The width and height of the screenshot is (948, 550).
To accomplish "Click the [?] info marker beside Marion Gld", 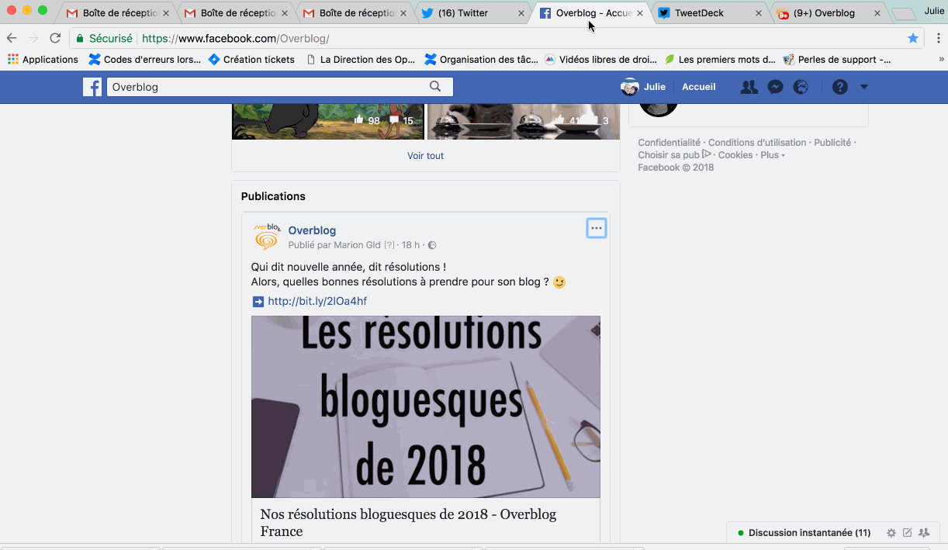I will click(389, 245).
